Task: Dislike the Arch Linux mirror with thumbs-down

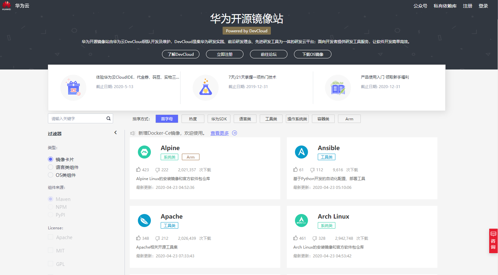Action: click(x=315, y=238)
